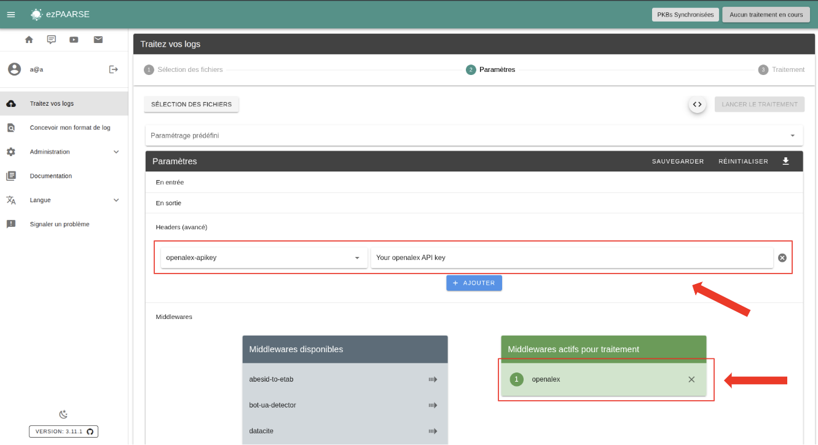Click the openalex API key input field
Viewport: 818px width, 445px height.
[572, 258]
